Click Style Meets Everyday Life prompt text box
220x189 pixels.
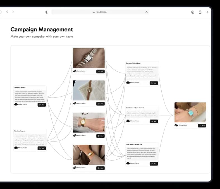coord(142,153)
